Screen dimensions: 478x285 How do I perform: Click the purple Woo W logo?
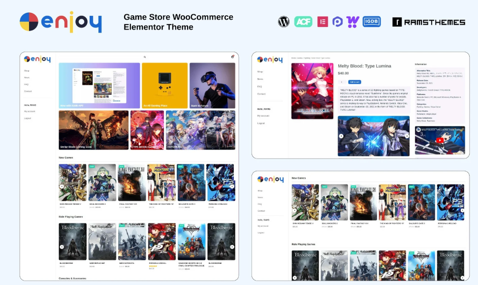click(x=352, y=22)
